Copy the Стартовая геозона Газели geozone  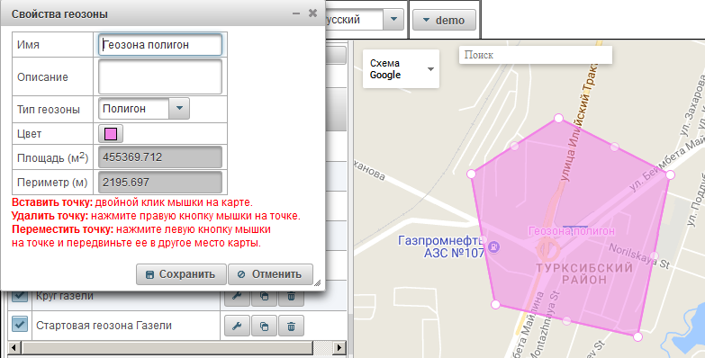click(264, 327)
